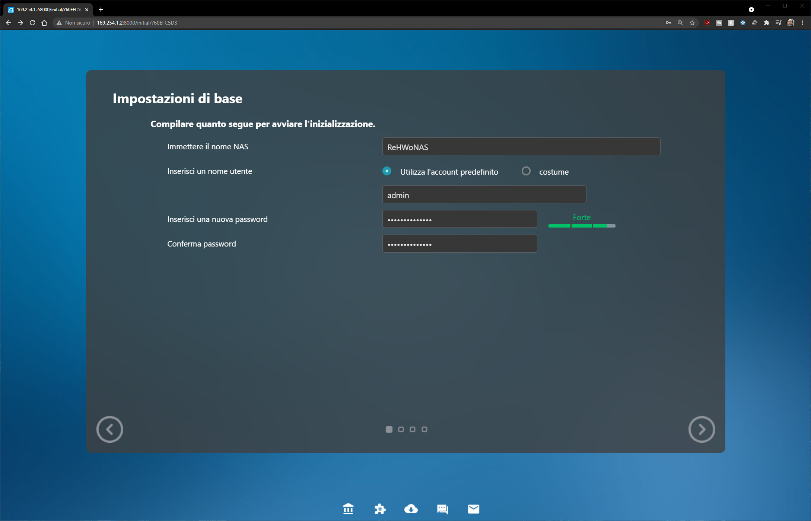This screenshot has width=811, height=521.
Task: Click the cloud download icon
Action: coord(411,508)
